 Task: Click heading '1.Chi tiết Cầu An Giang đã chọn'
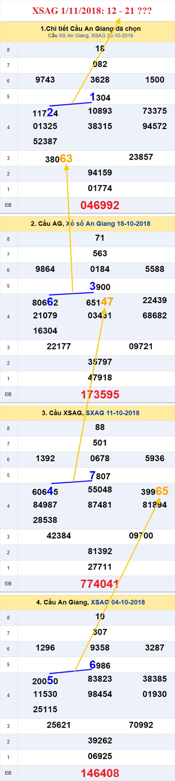coord(90,29)
